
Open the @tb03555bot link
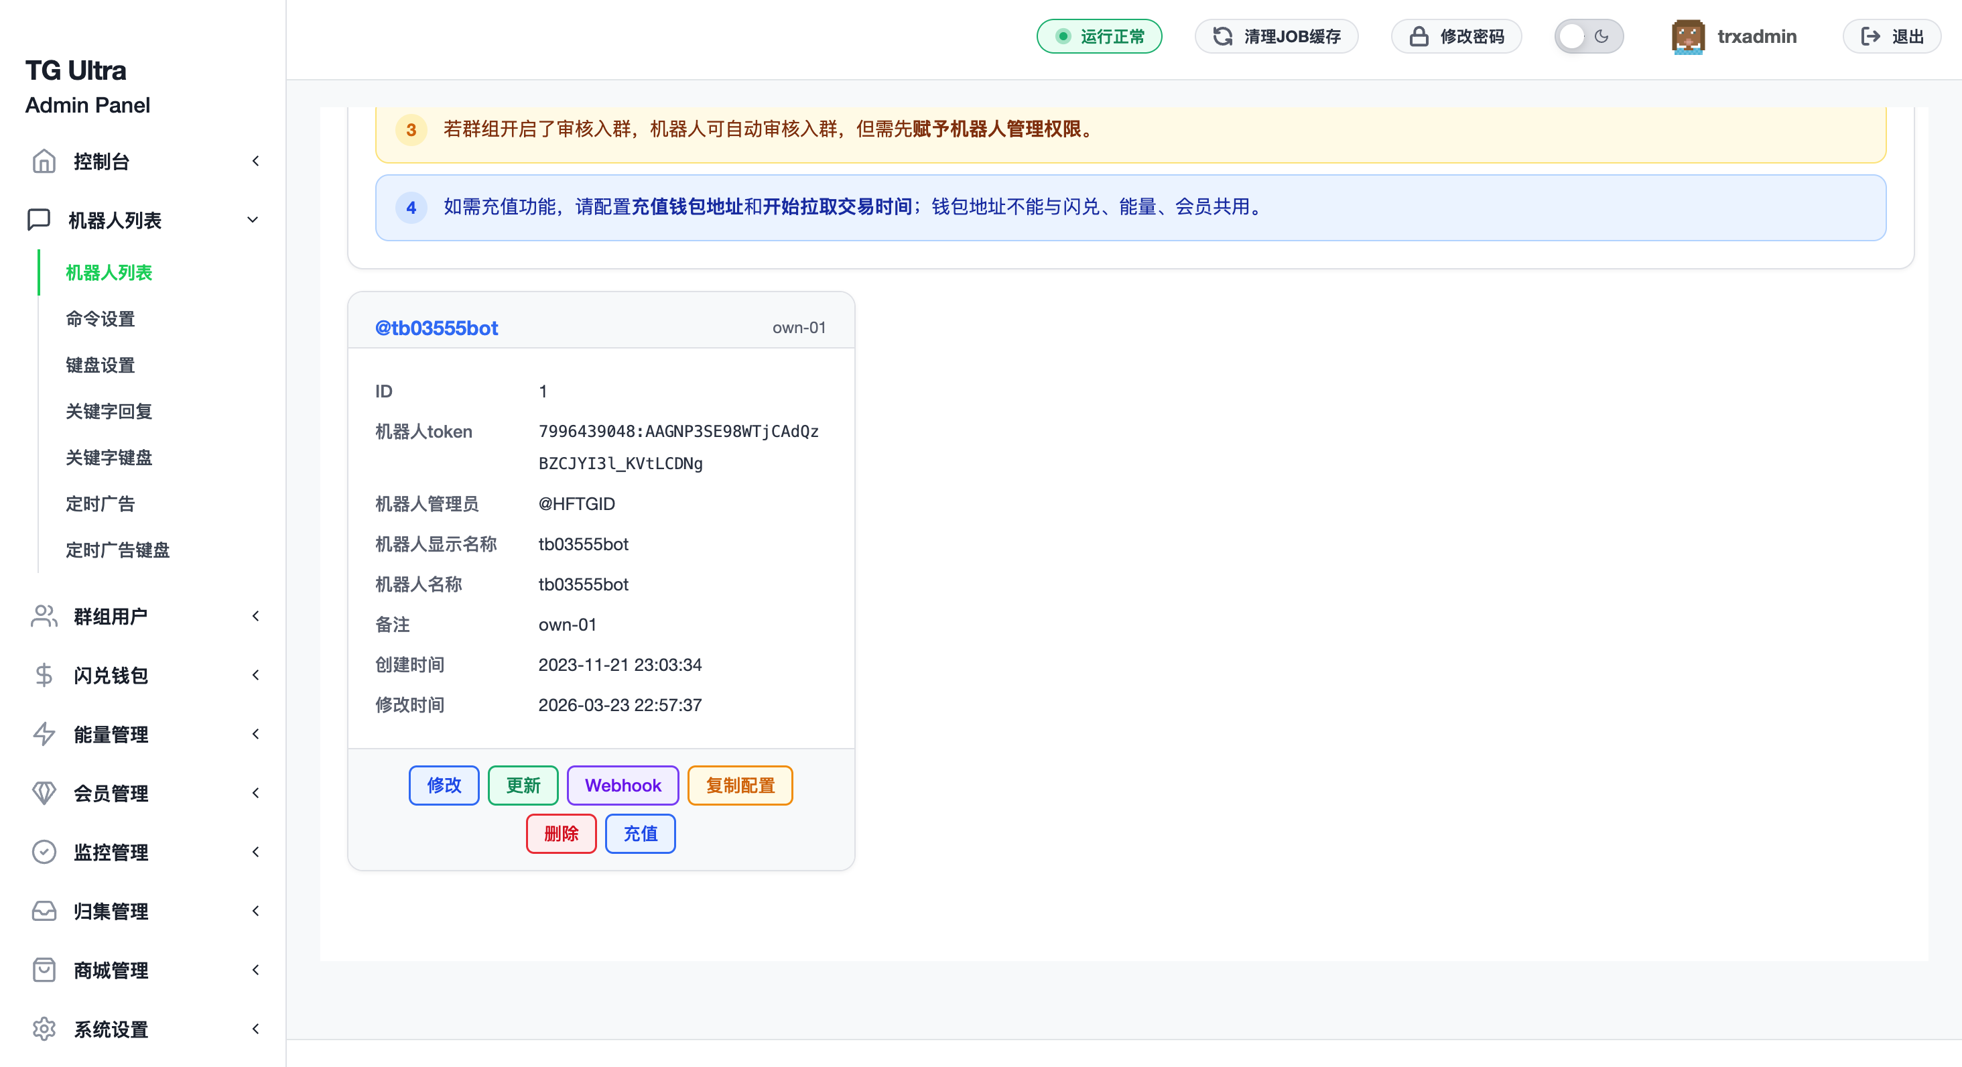tap(436, 328)
